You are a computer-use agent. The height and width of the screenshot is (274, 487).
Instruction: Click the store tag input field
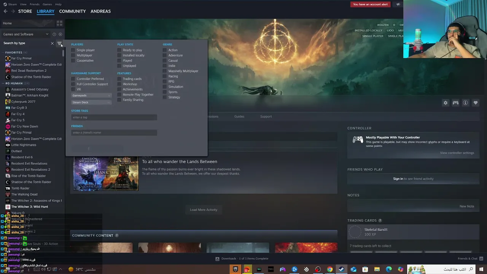(x=114, y=118)
